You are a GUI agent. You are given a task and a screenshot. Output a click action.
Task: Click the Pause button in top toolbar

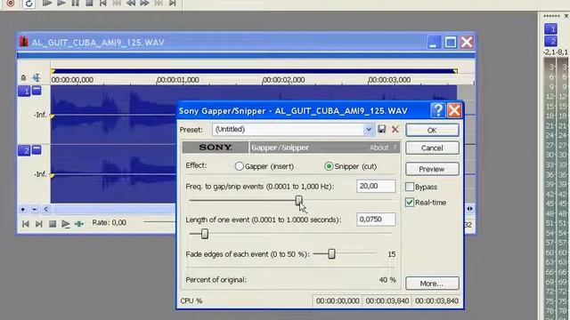[x=75, y=4]
